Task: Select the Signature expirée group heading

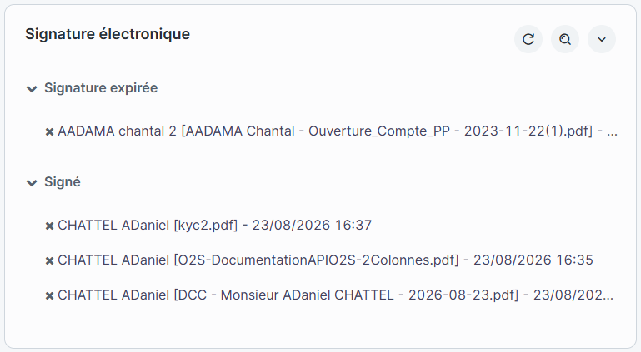Action: (101, 88)
